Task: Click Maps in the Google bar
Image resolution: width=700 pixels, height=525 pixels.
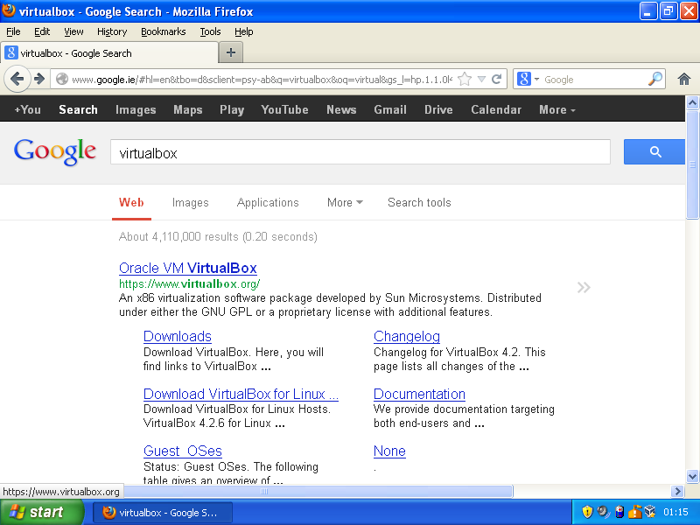Action: click(188, 110)
